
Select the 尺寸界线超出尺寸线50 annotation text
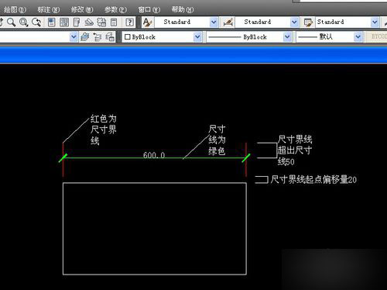point(295,150)
